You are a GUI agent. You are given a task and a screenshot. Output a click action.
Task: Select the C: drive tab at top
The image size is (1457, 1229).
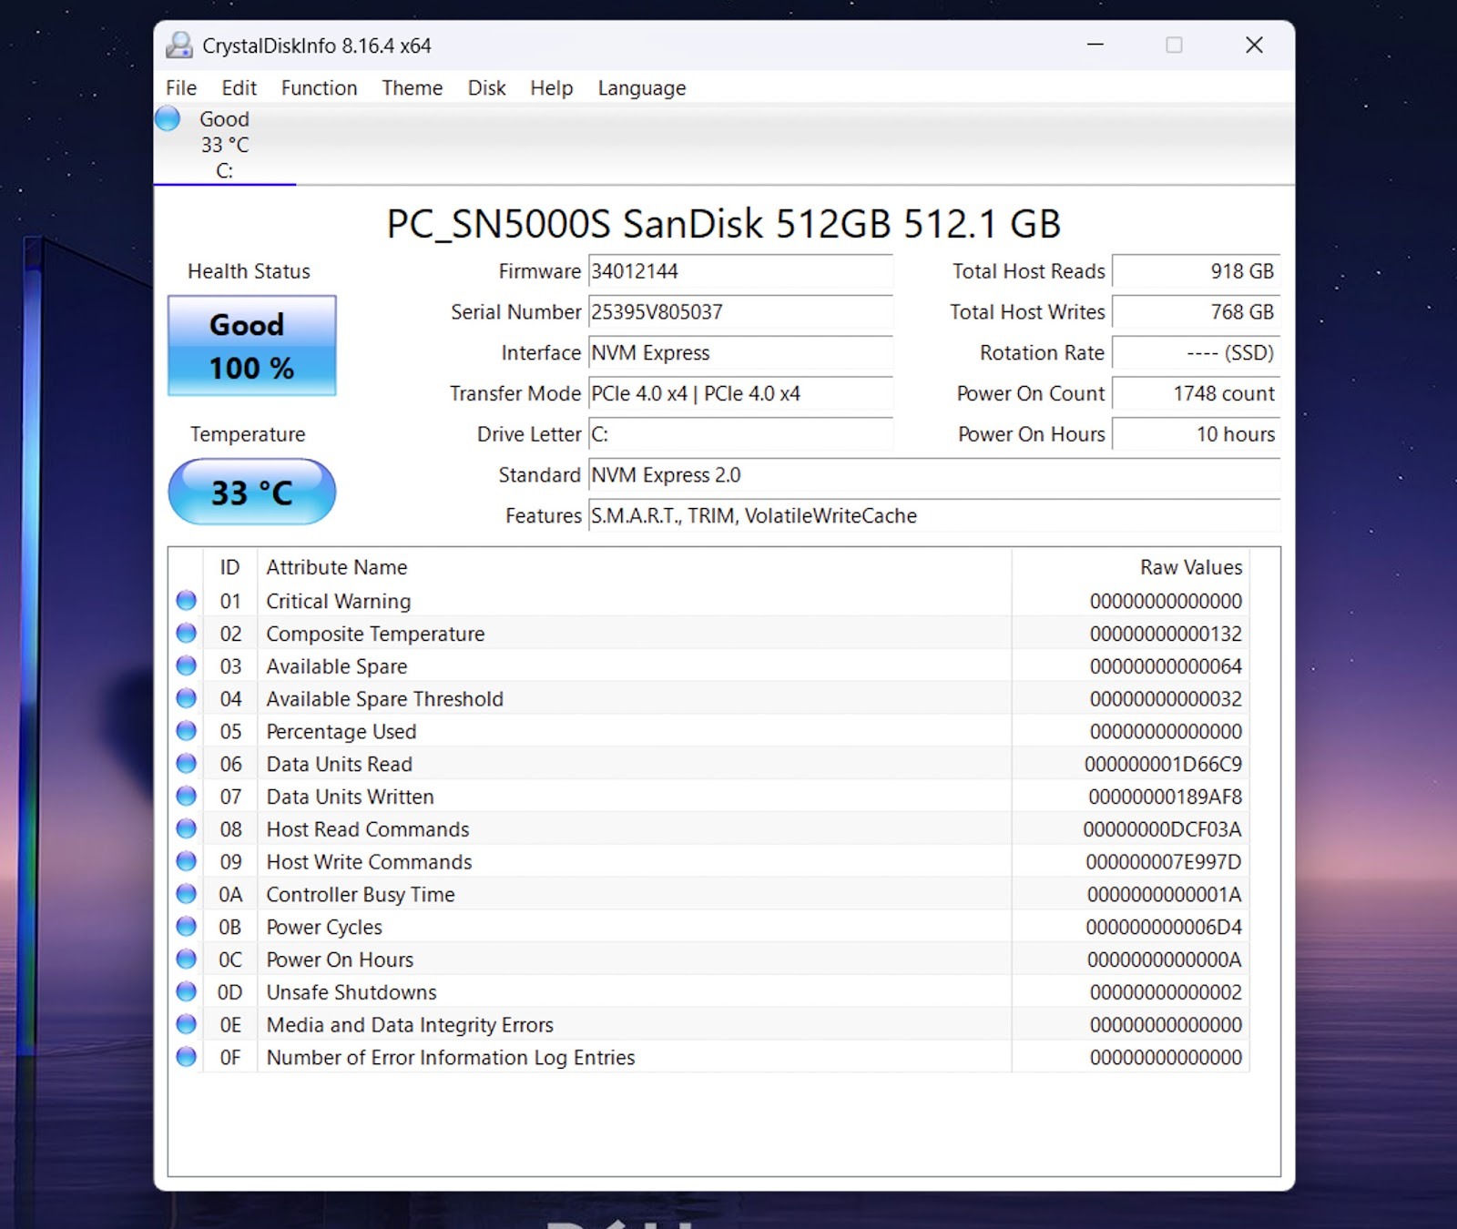pyautogui.click(x=224, y=146)
